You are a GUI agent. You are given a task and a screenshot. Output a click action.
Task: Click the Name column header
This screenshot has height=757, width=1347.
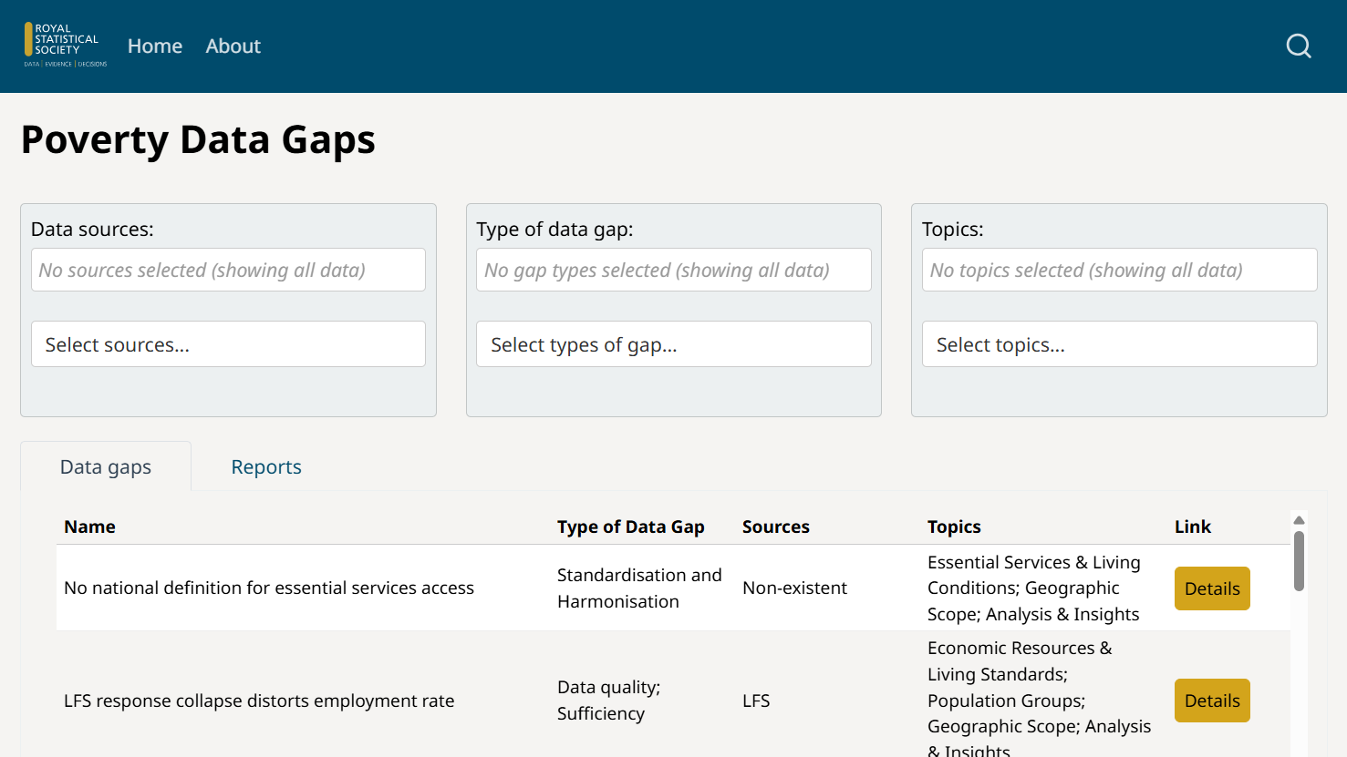pos(89,527)
